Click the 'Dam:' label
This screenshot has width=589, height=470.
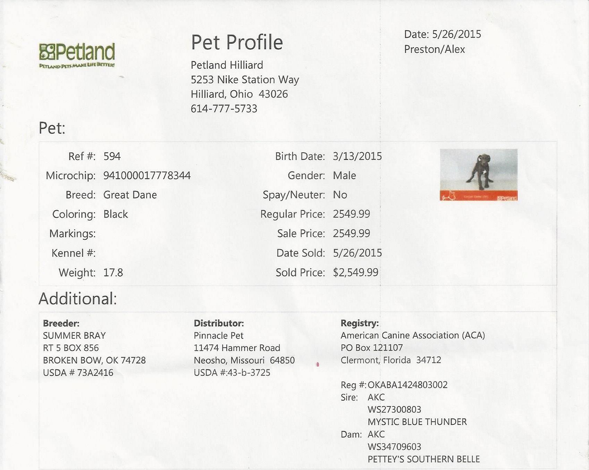click(x=351, y=435)
